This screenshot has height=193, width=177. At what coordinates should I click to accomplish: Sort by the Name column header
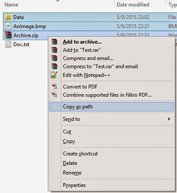(x=11, y=5)
